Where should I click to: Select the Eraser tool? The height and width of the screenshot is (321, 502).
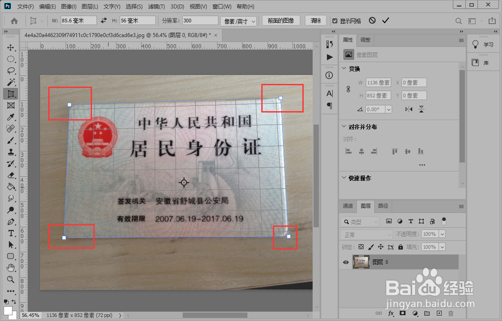(11, 175)
